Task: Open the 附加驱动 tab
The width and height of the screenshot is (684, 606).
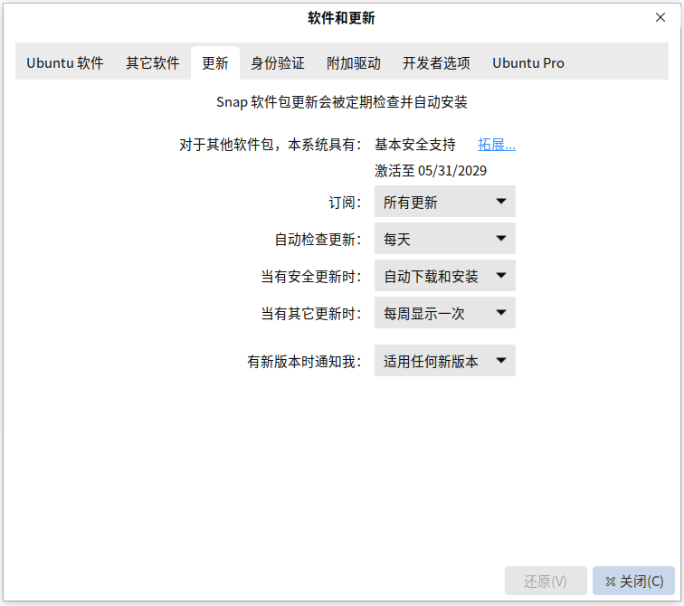Action: tap(354, 62)
